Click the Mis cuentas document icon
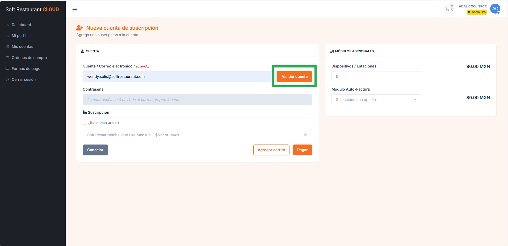This screenshot has width=508, height=246. (x=7, y=46)
